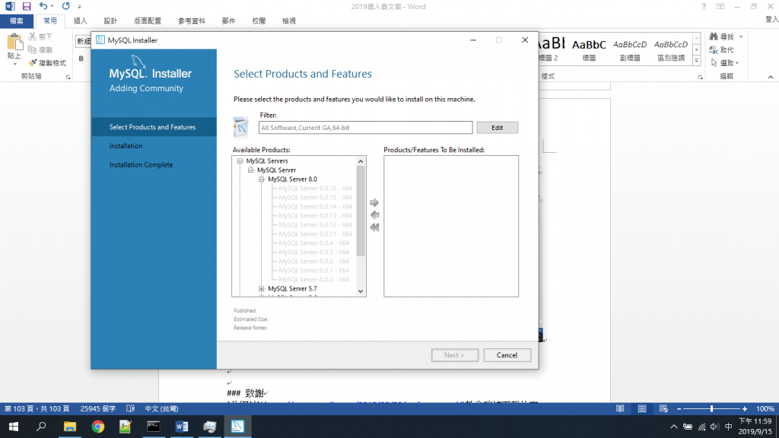Viewport: 779px width, 438px height.
Task: Select MySQL Server 8.0.11 - X64
Action: pyautogui.click(x=316, y=234)
